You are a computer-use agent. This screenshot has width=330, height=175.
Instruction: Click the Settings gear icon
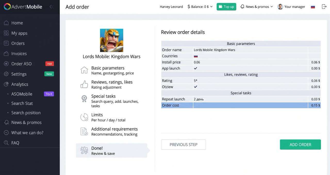(x=6, y=74)
